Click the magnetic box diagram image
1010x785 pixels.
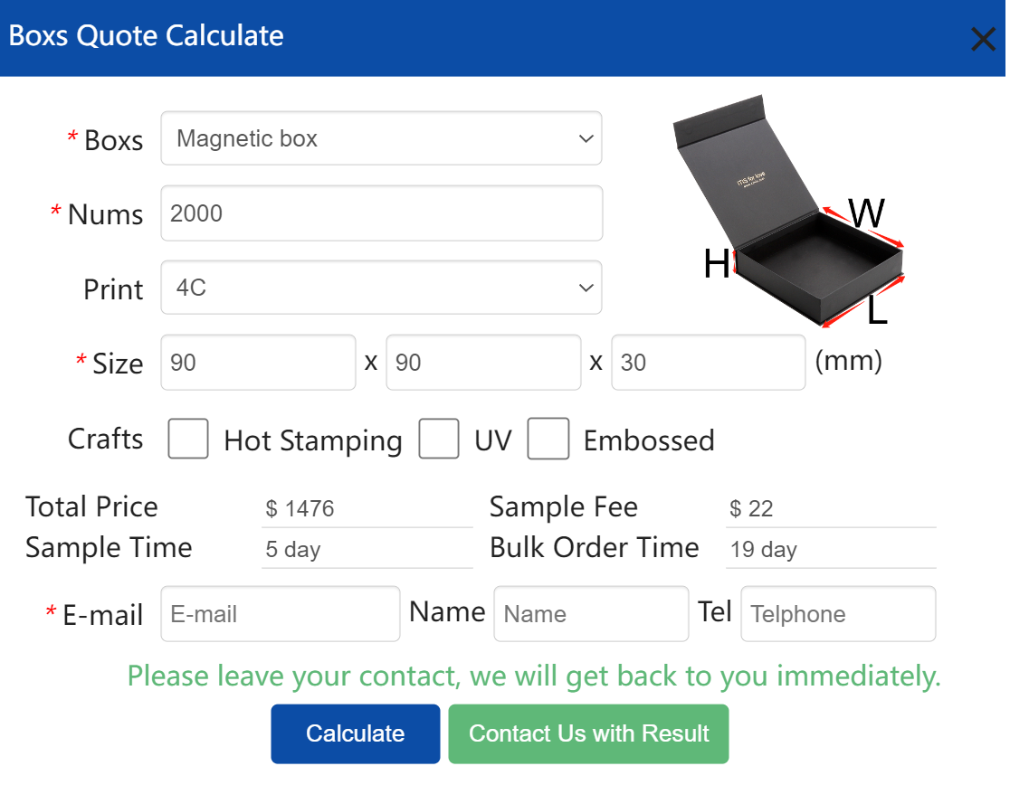click(x=789, y=217)
